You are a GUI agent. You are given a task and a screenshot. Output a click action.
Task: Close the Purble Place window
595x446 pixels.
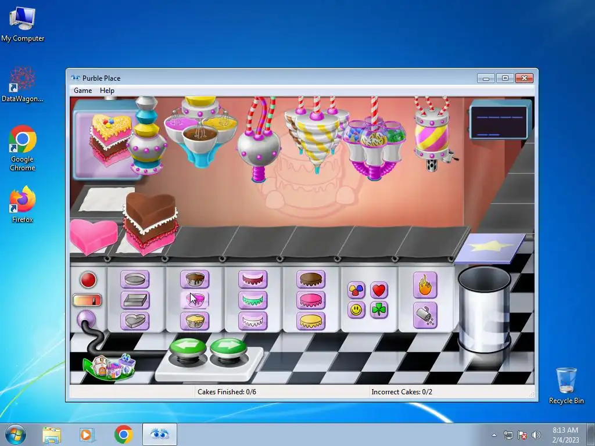525,78
